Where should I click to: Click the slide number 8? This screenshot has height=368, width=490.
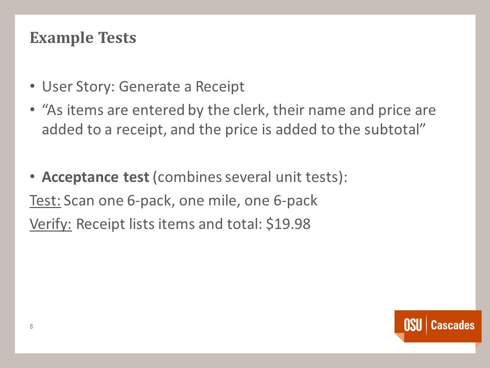(x=31, y=327)
